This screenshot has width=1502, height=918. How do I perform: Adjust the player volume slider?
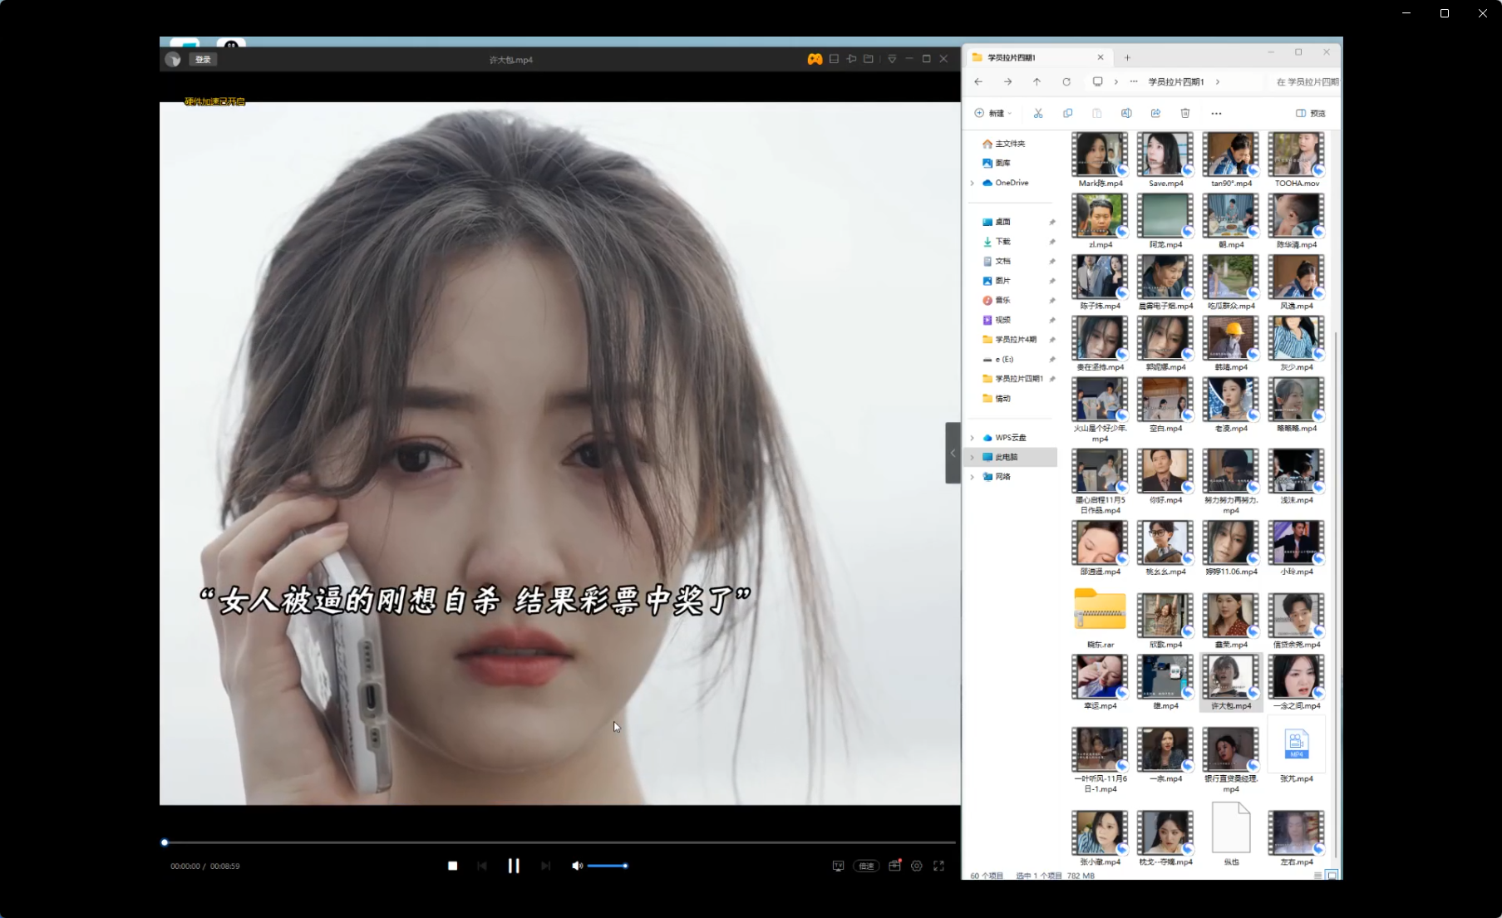click(608, 866)
